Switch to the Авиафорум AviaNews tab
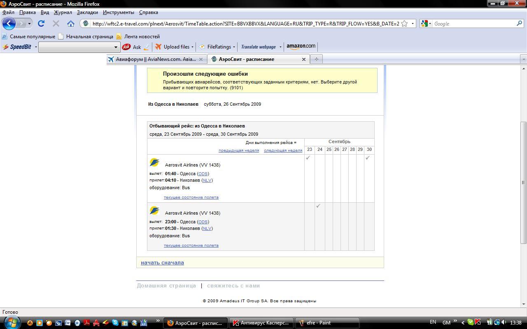The width and height of the screenshot is (527, 329). 156,59
